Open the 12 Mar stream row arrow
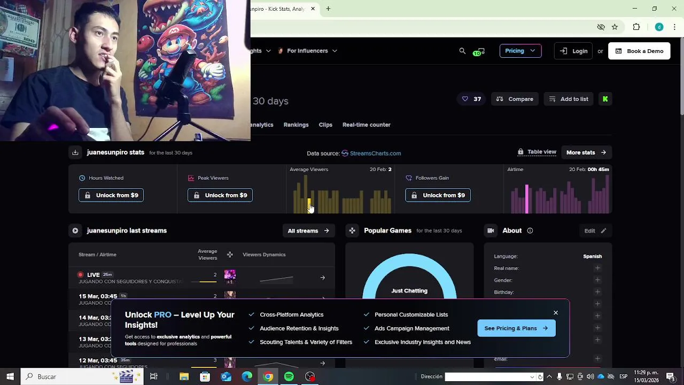Viewport: 684px width, 385px height. pos(322,363)
